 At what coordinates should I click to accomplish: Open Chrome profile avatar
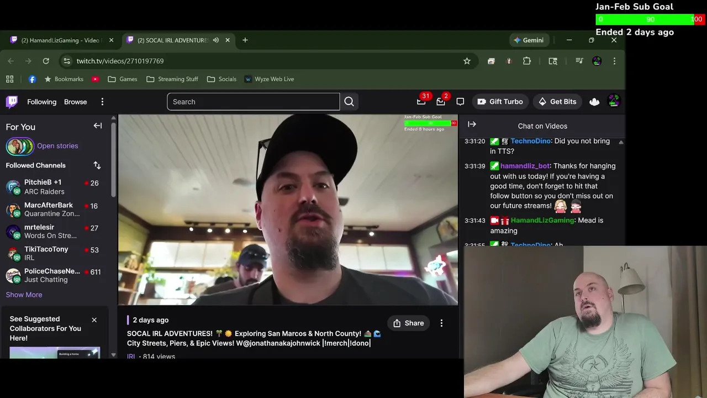tap(597, 61)
